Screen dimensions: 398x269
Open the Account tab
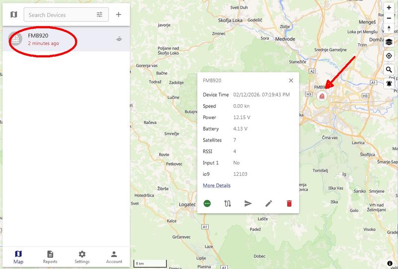coord(114,257)
